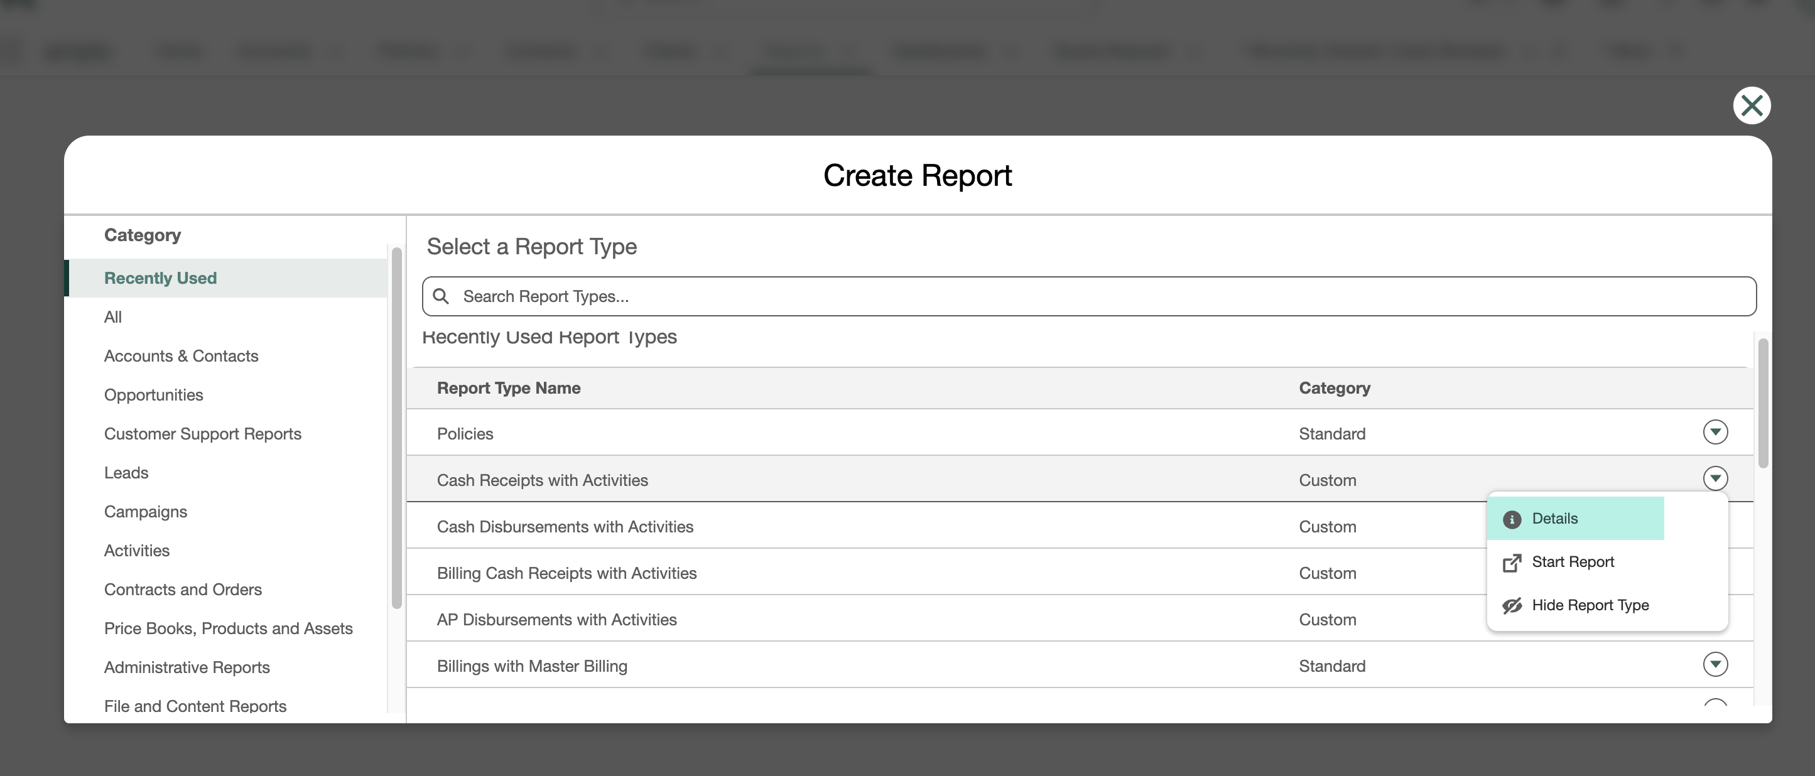Screen dimensions: 1815x776
Task: Select the Administrative Reports category
Action: click(x=226, y=667)
